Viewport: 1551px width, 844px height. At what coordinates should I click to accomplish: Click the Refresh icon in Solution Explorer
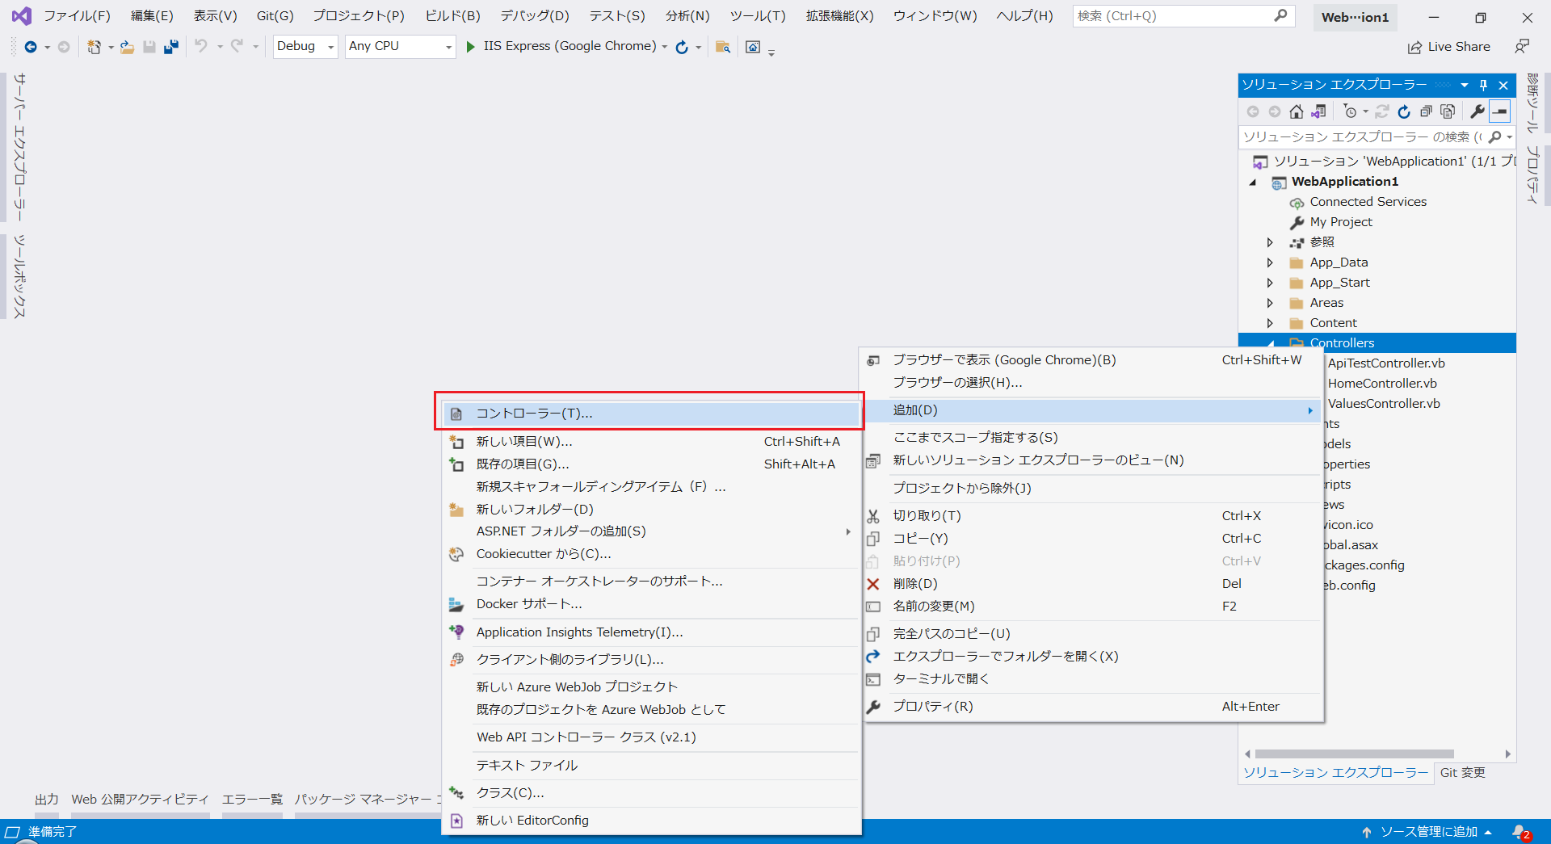pos(1404,111)
